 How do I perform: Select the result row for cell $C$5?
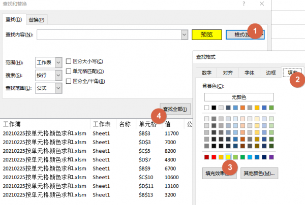click(x=96, y=151)
